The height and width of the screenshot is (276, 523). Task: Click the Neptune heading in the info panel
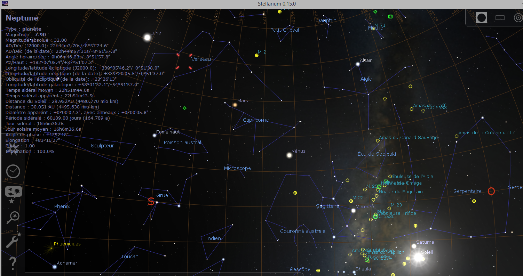(x=22, y=18)
